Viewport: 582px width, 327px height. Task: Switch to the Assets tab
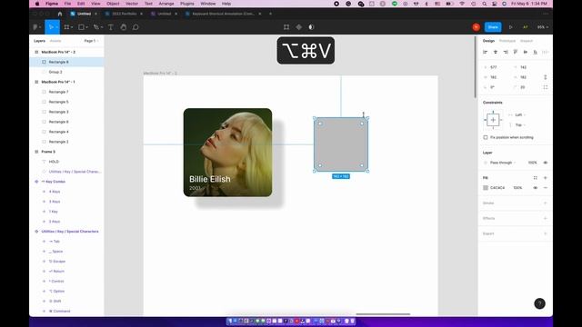pos(55,41)
